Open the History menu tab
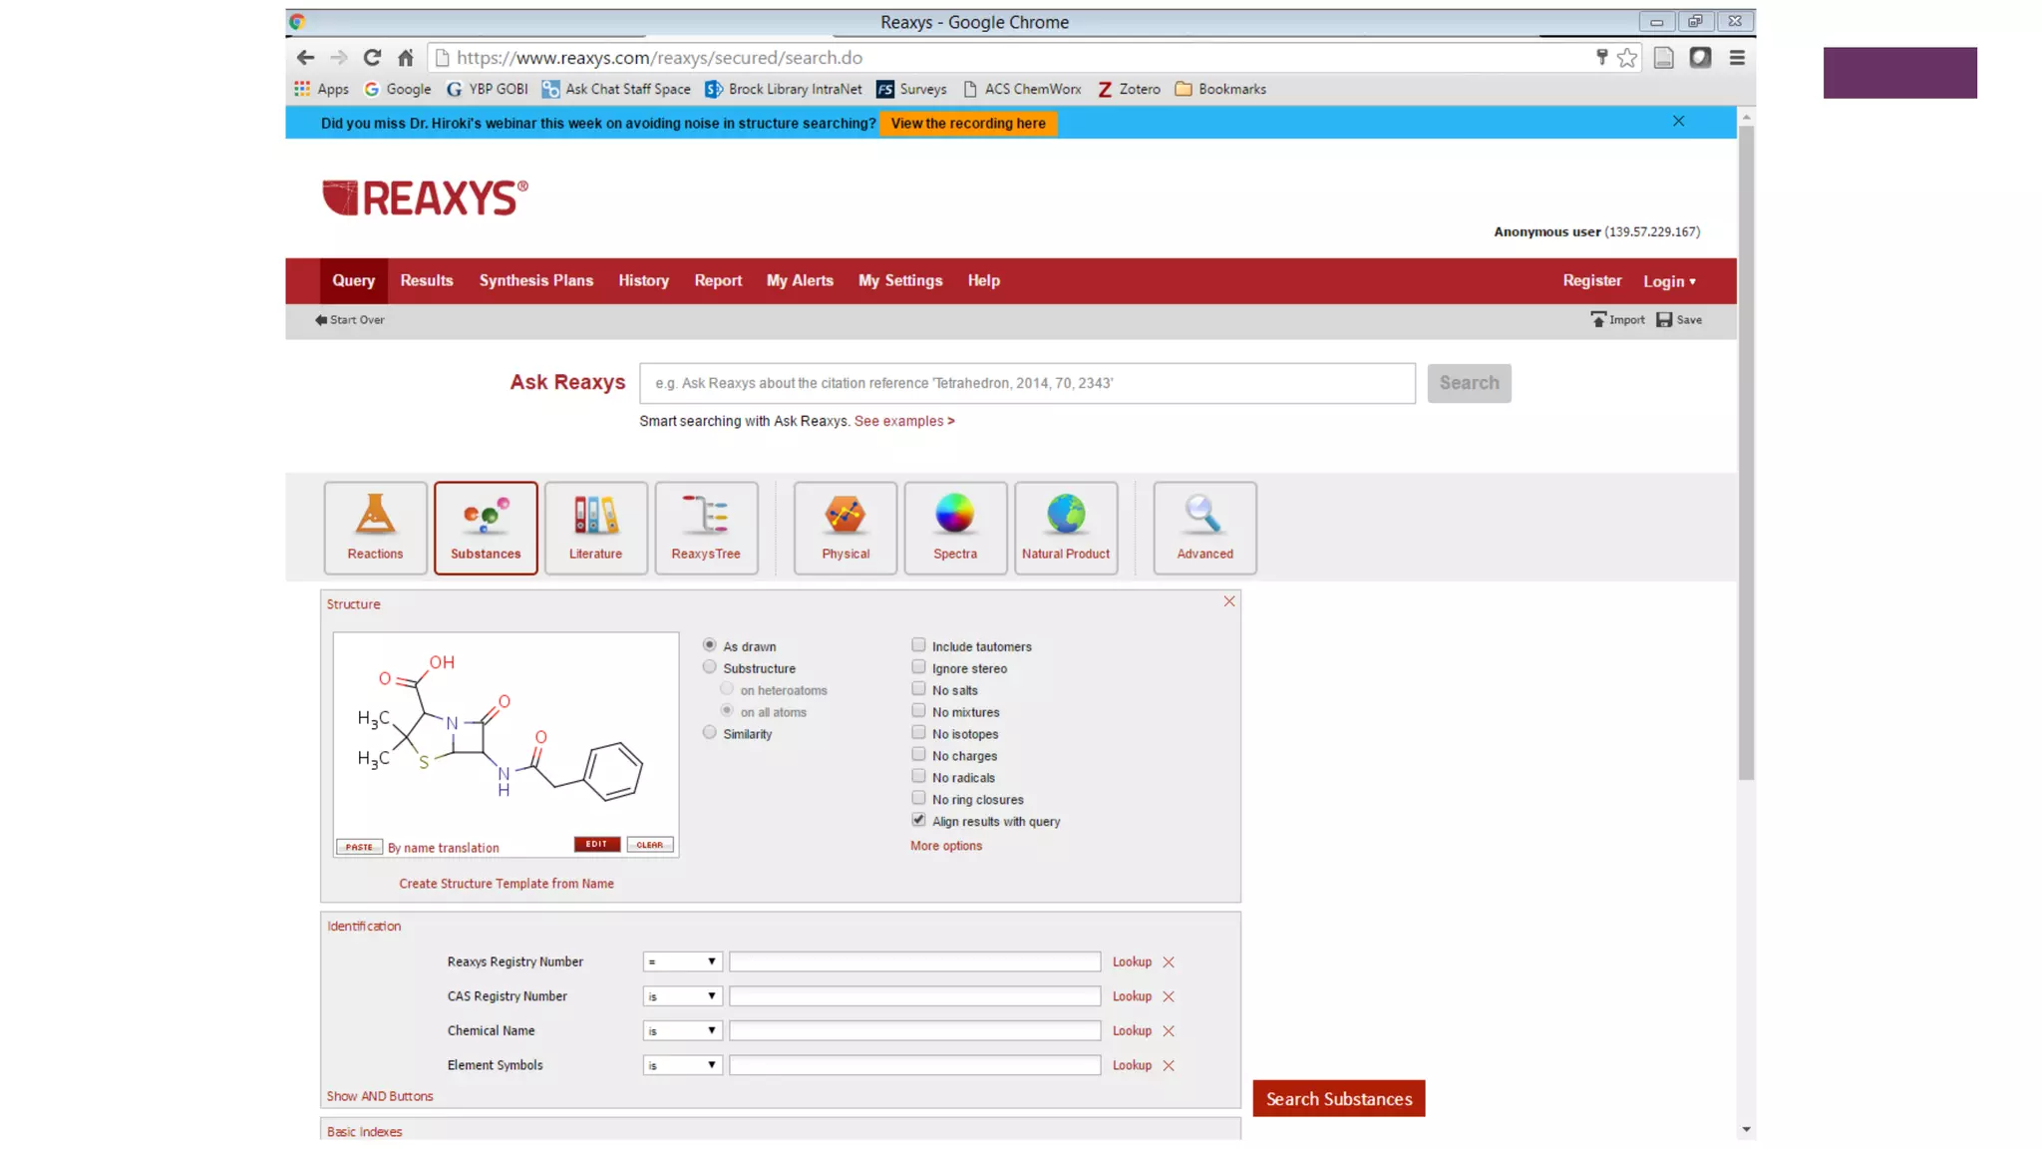The image size is (2042, 1149). 643,281
